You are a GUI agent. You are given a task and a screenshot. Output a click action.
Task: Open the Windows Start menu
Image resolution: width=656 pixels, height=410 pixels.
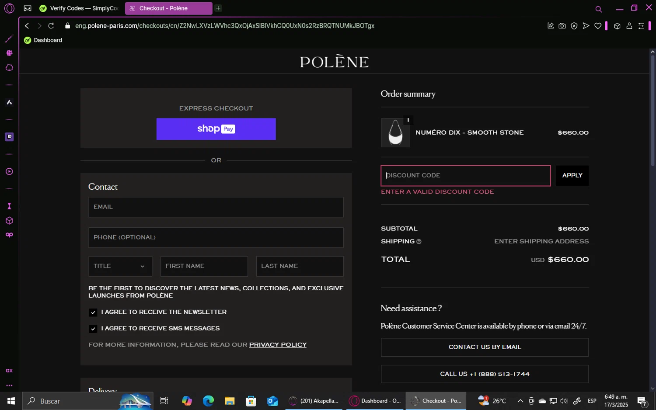11,401
